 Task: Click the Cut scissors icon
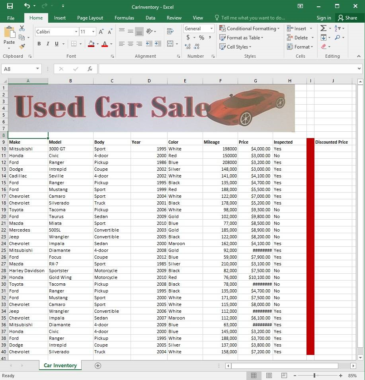tap(22, 28)
